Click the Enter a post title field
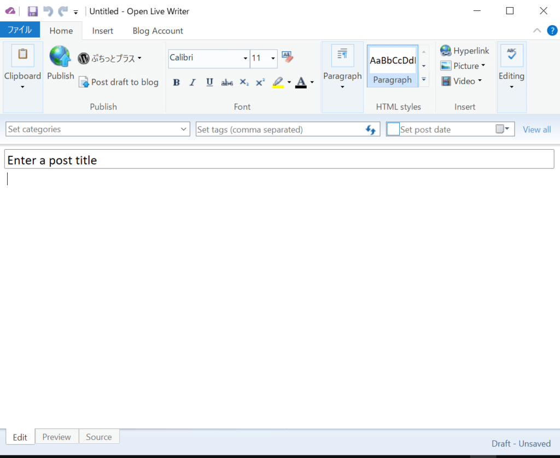 [279, 159]
